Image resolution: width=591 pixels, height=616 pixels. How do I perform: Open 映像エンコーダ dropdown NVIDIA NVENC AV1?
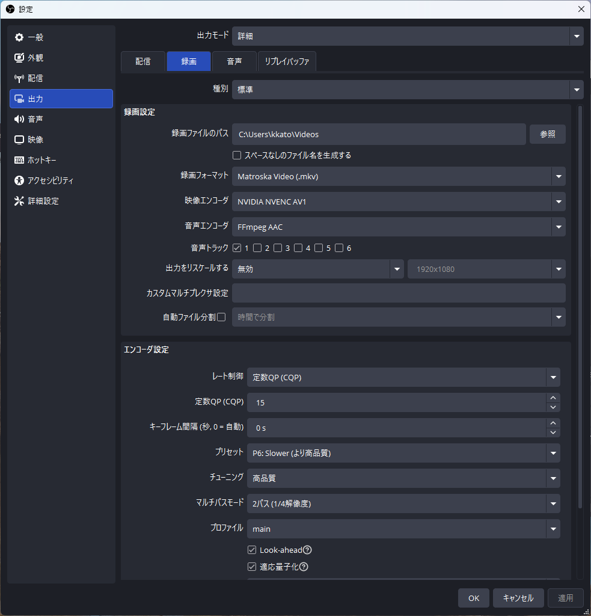point(399,202)
